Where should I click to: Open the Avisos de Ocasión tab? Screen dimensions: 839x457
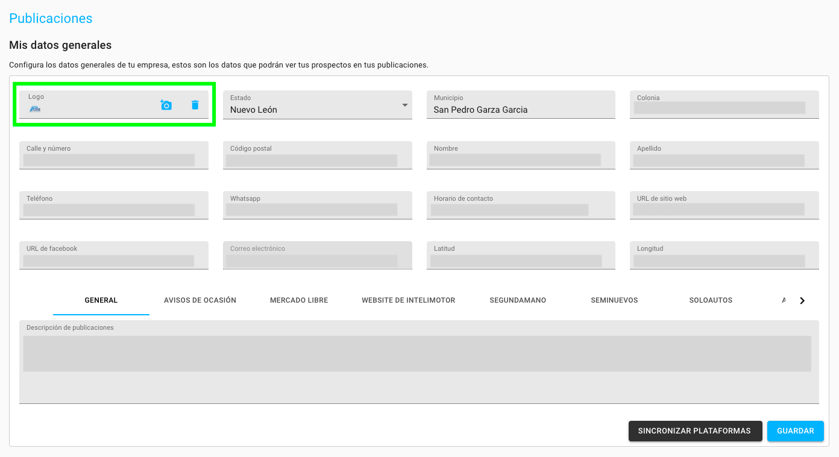[x=200, y=300]
